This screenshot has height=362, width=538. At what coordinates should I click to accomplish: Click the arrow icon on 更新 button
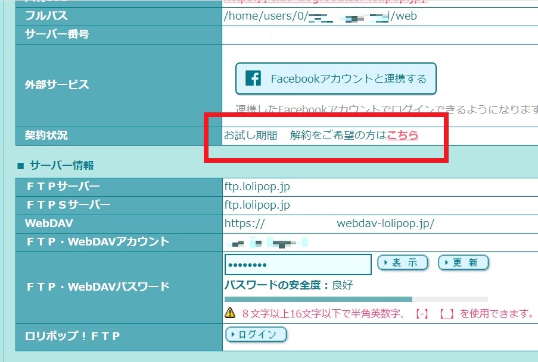click(x=445, y=263)
